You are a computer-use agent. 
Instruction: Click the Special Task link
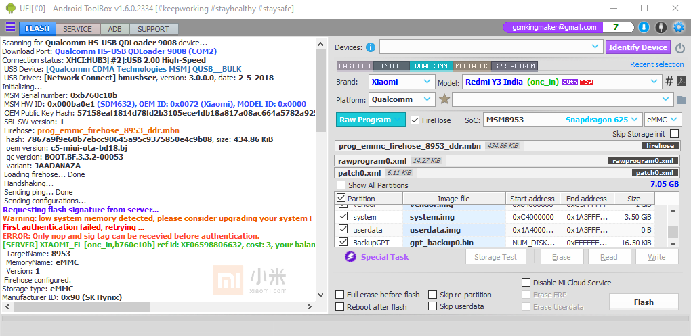[385, 257]
